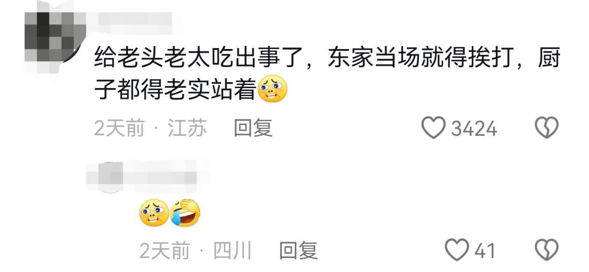589x272 pixels.
Task: Click the 41 like count
Action: tap(485, 251)
